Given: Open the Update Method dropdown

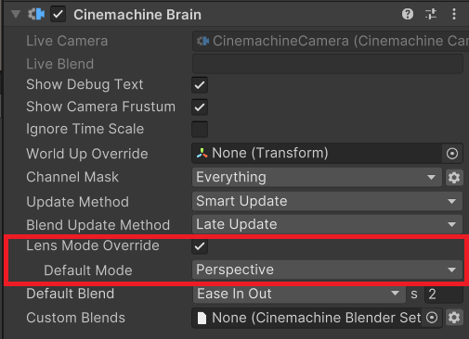Looking at the screenshot, I should [x=327, y=201].
